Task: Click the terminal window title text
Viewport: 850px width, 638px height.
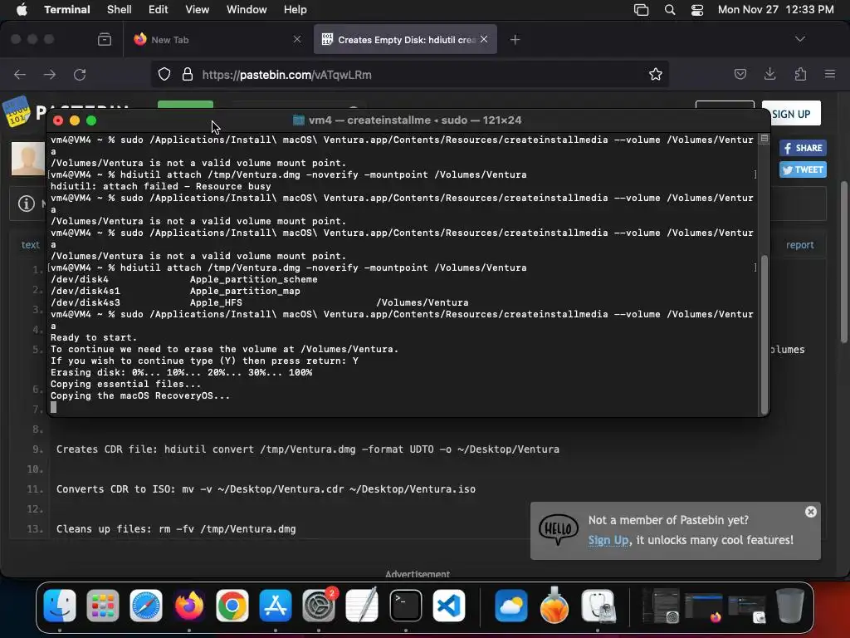Action: 415,120
